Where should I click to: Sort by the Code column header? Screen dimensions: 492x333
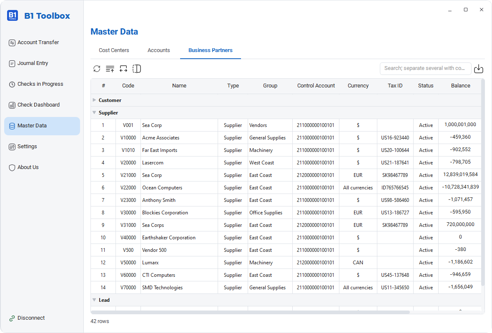click(128, 85)
